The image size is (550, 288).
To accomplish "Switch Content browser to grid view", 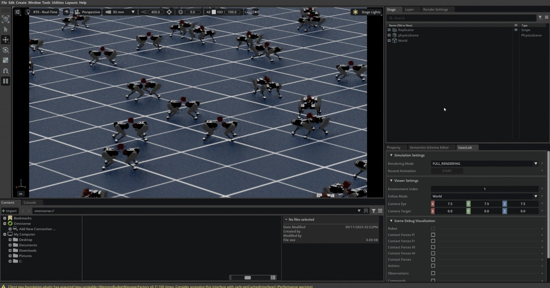I will click(273, 278).
